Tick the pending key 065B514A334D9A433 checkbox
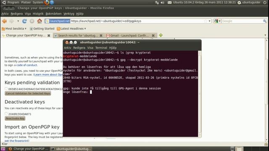This screenshot has width=269, height=151. [6, 89]
